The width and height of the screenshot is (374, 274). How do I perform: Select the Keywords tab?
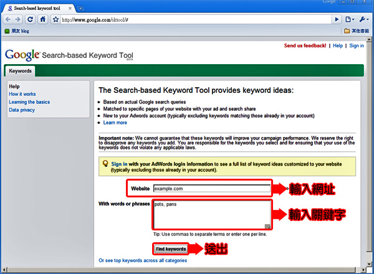pos(21,71)
